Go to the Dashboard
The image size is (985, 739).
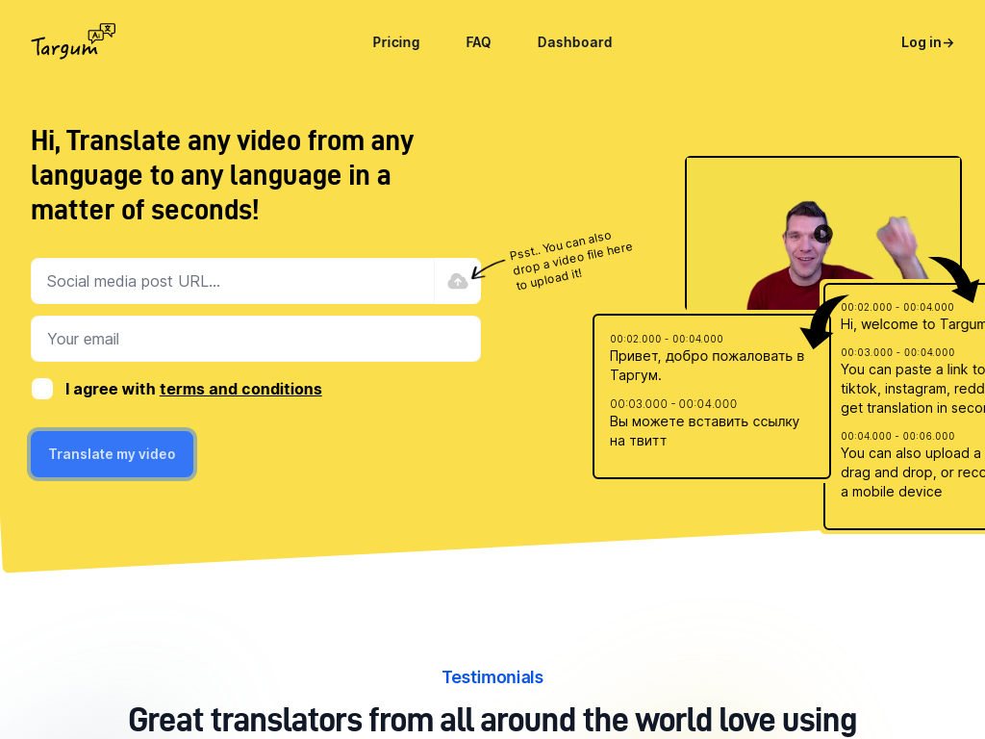(574, 42)
